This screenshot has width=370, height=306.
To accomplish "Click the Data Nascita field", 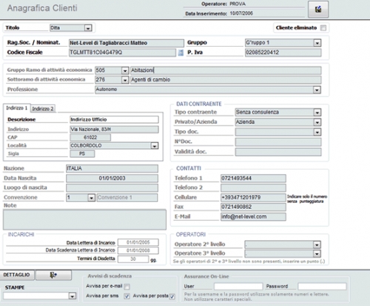I will pos(112,179).
